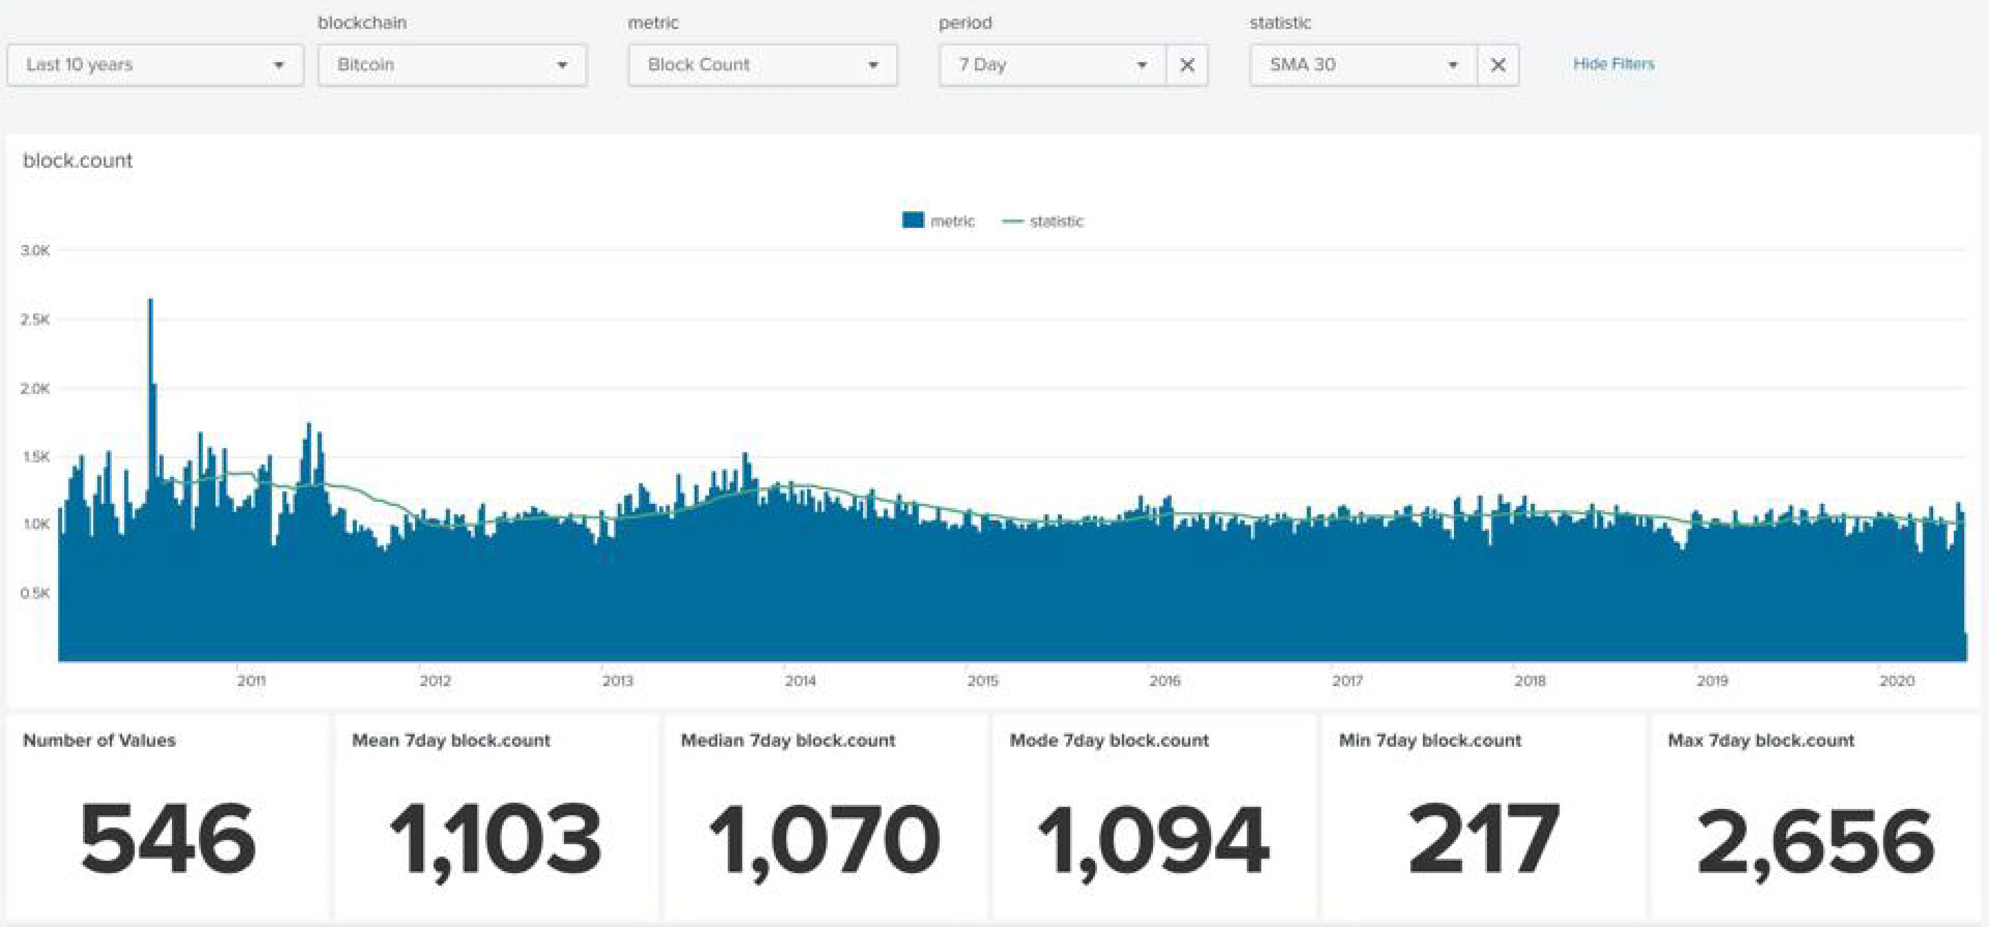The height and width of the screenshot is (927, 1989).
Task: Click the 0.5K y-axis label
Action: click(x=36, y=593)
